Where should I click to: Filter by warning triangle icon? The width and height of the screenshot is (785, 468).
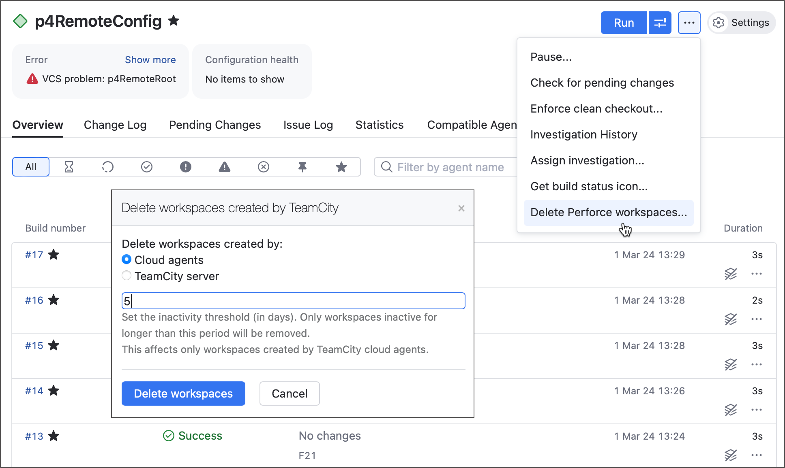(x=225, y=167)
